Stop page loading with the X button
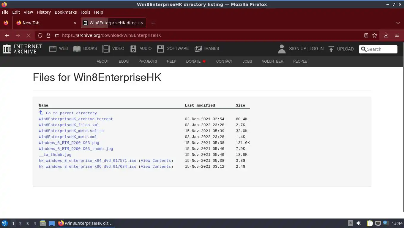Image resolution: width=404 pixels, height=228 pixels. coord(29,35)
